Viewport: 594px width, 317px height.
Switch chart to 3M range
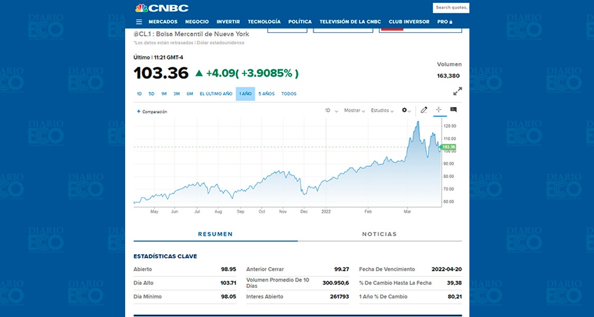coord(176,94)
